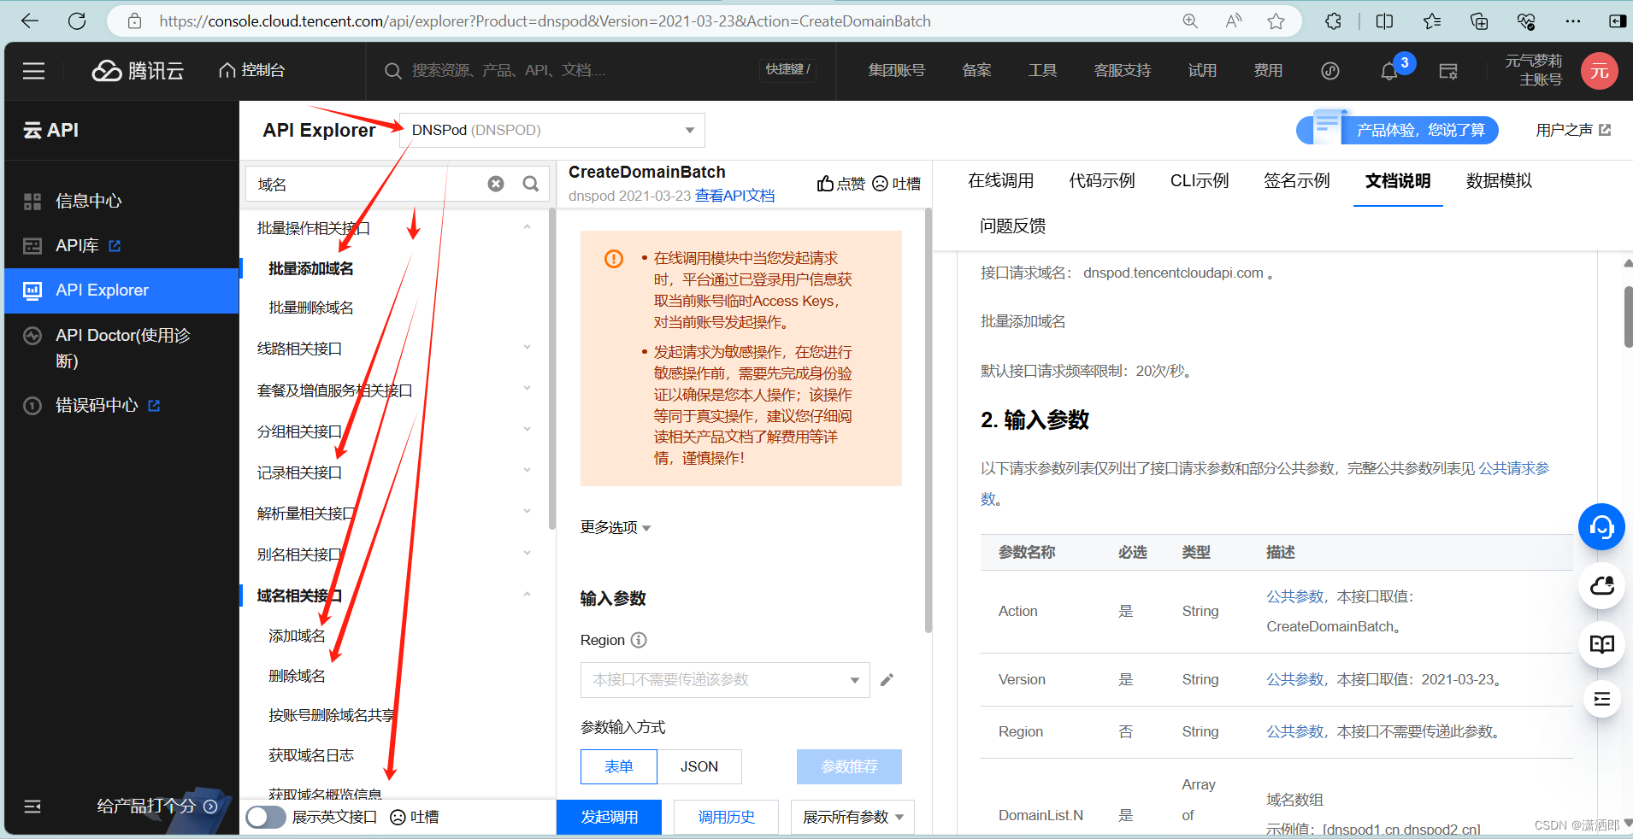This screenshot has width=1633, height=839.
Task: Select JSON parameter input mode
Action: (699, 766)
